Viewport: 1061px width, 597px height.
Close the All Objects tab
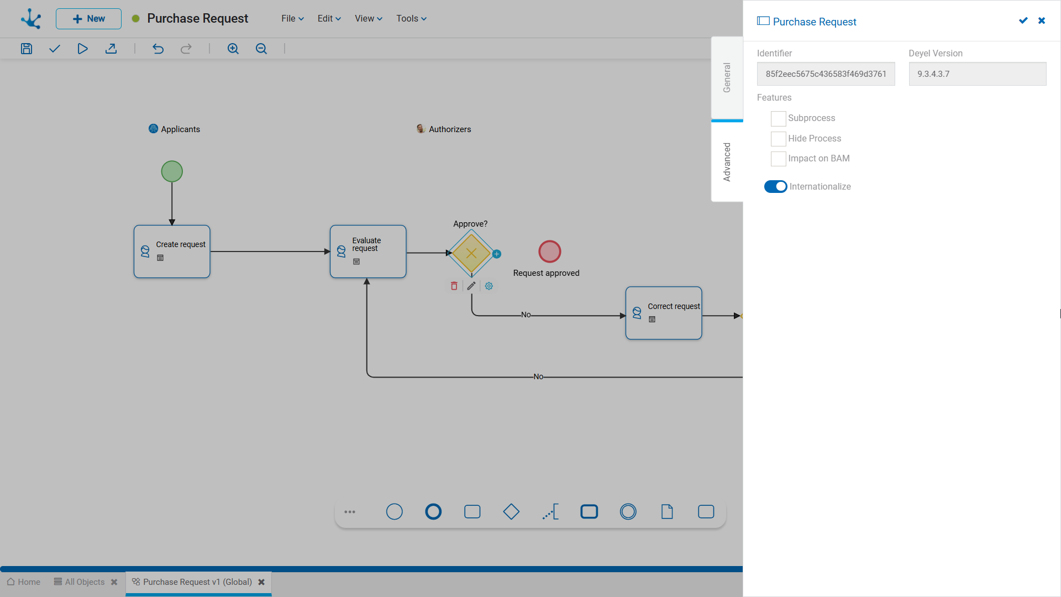pos(114,582)
